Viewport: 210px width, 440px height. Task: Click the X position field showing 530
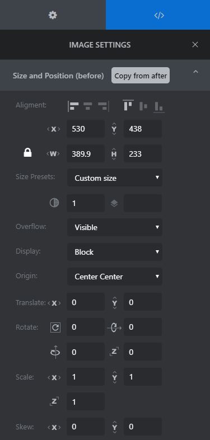tap(86, 129)
